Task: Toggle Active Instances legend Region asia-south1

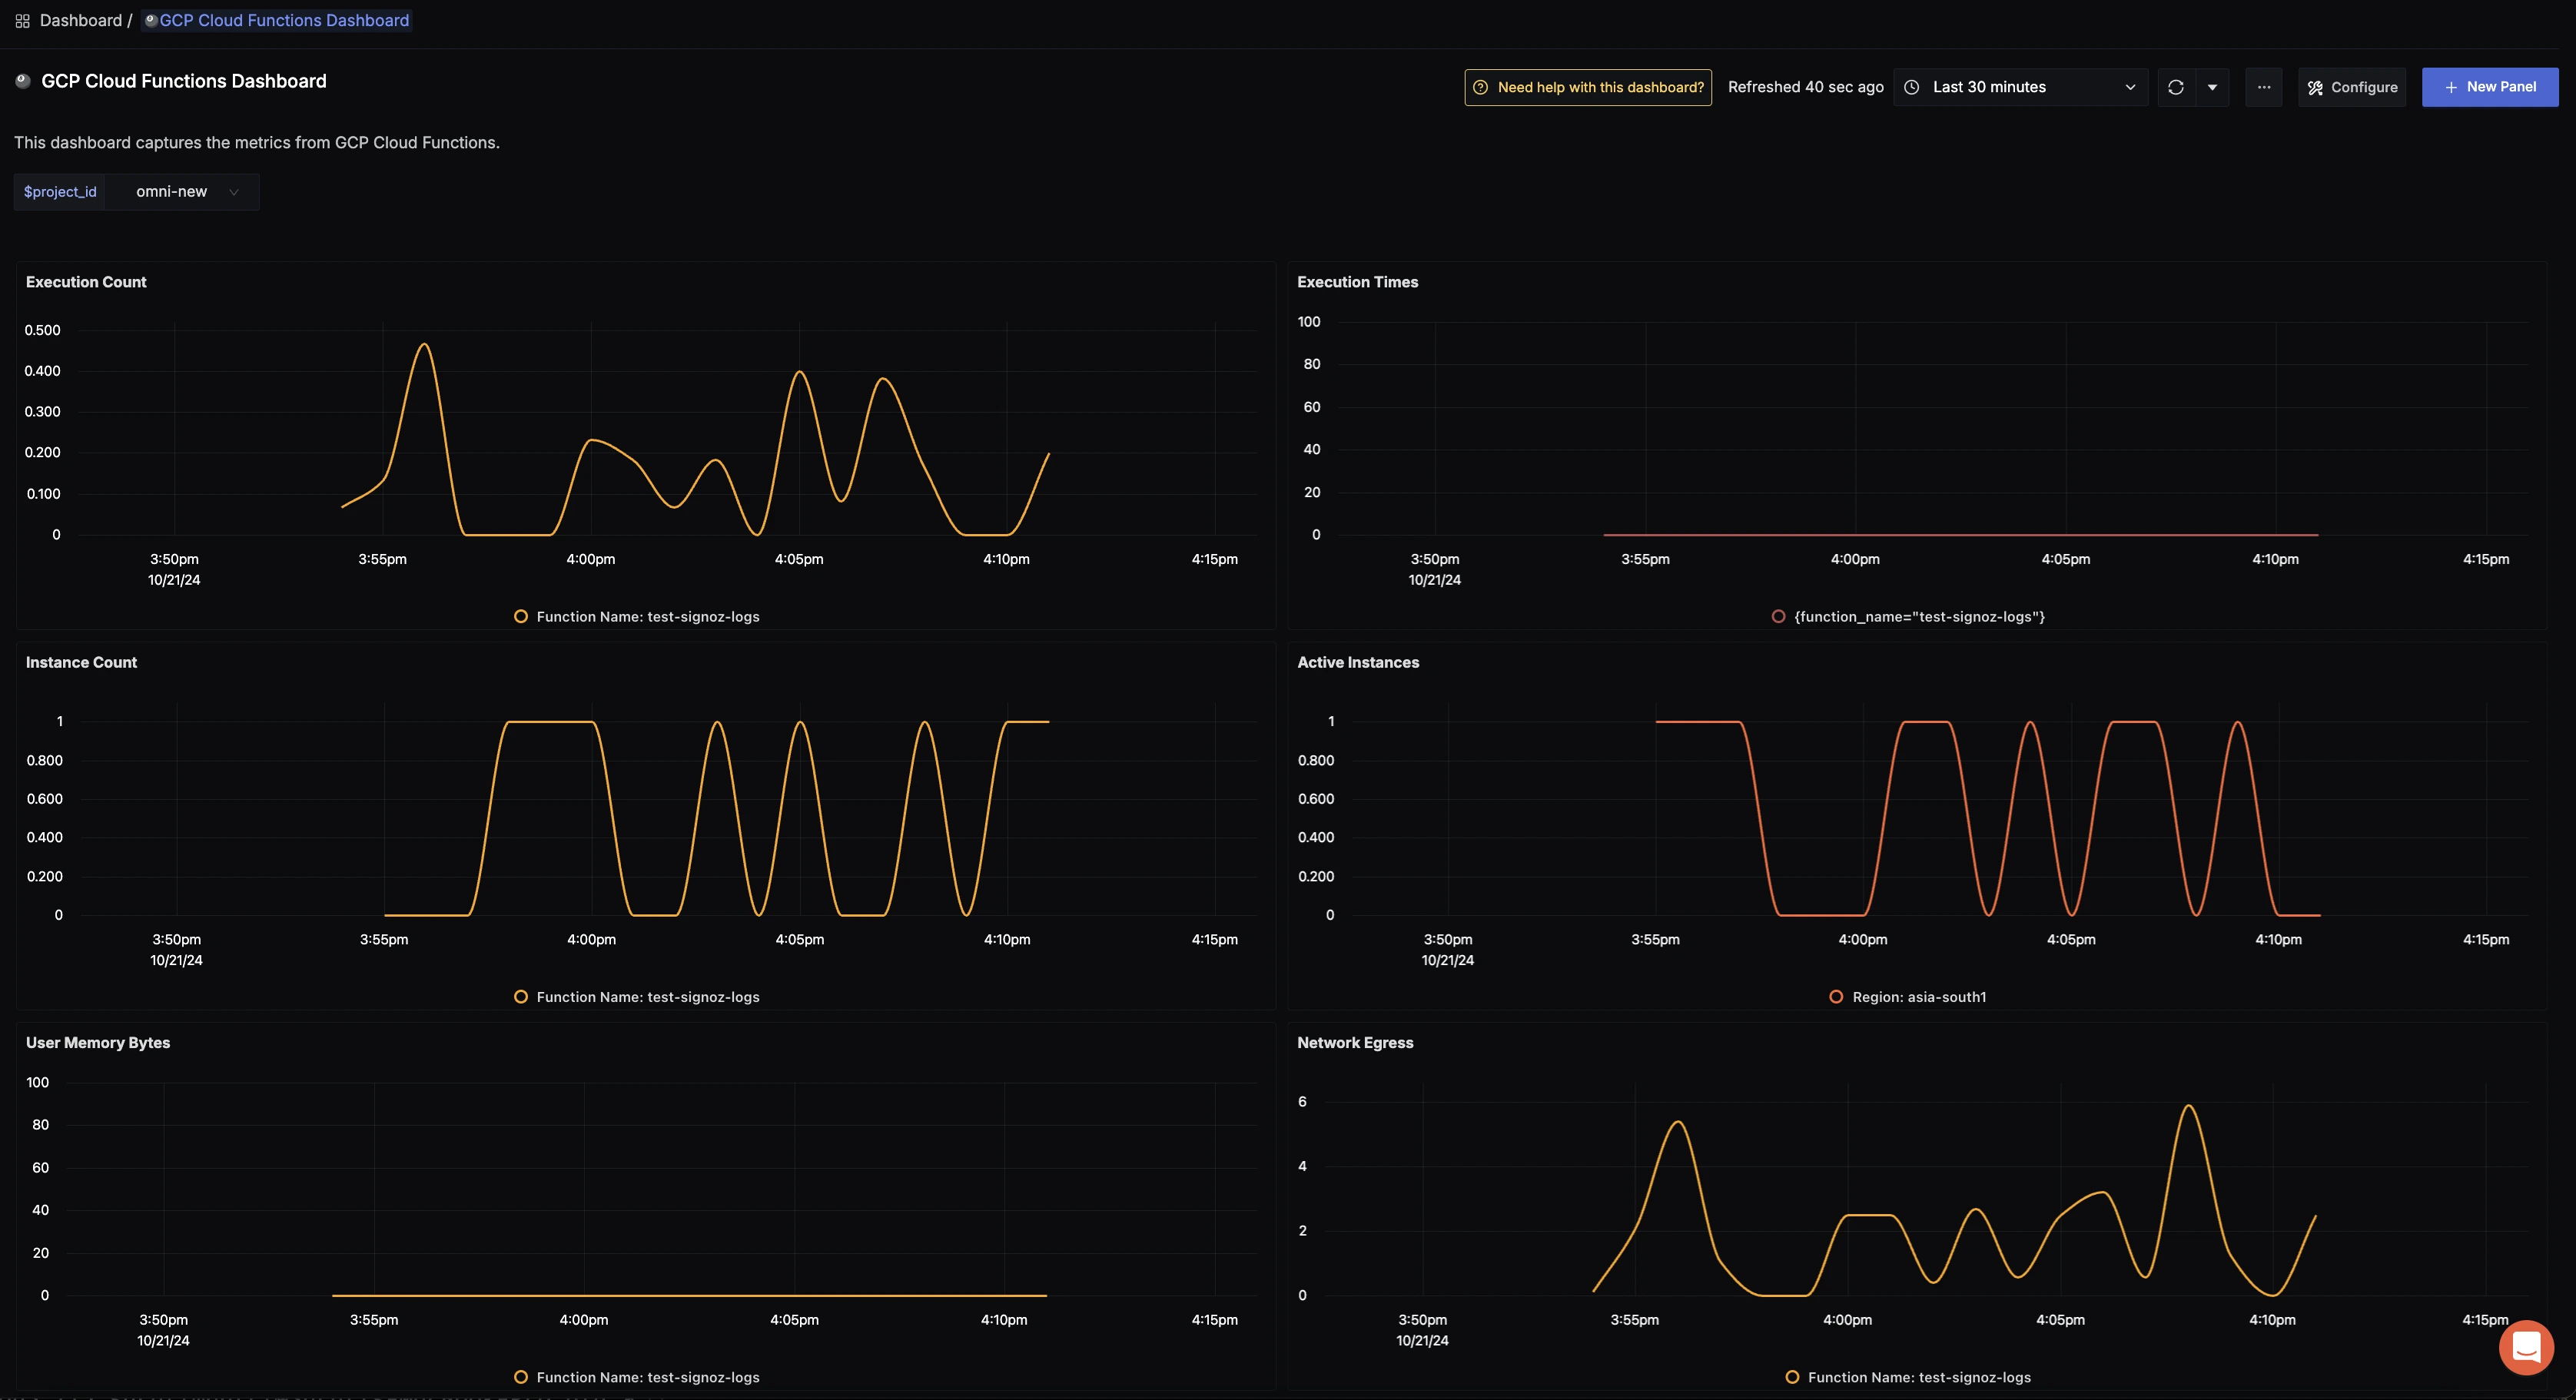Action: (x=1908, y=997)
